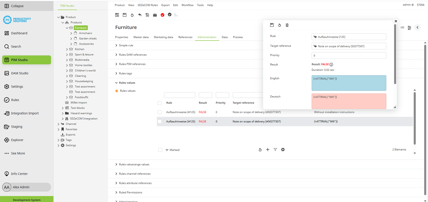Click See More in left sidebar
The width and height of the screenshot is (428, 202).
point(18,153)
